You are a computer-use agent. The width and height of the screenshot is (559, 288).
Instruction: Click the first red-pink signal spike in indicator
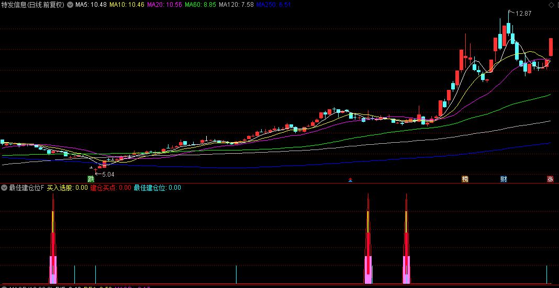pyautogui.click(x=53, y=238)
